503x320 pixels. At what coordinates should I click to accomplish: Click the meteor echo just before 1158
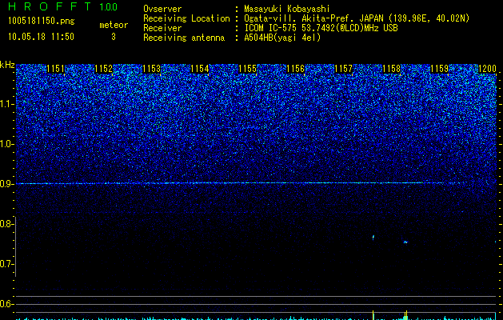pos(373,237)
